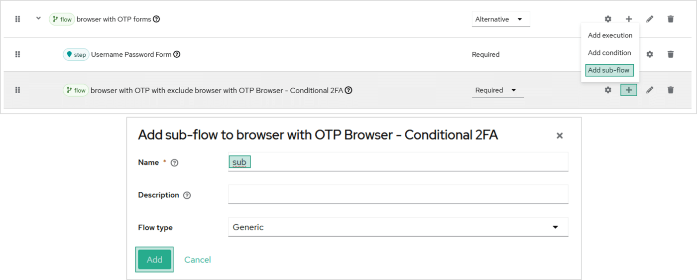Choose Add condition from the menu

coord(609,53)
